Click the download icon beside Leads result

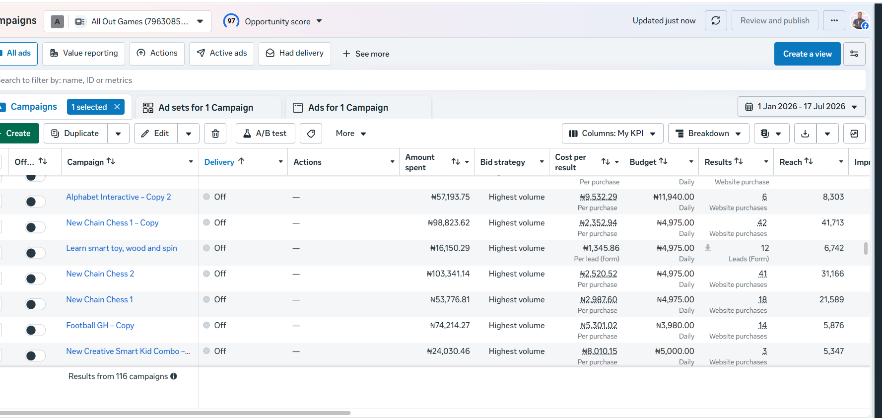[x=708, y=247]
